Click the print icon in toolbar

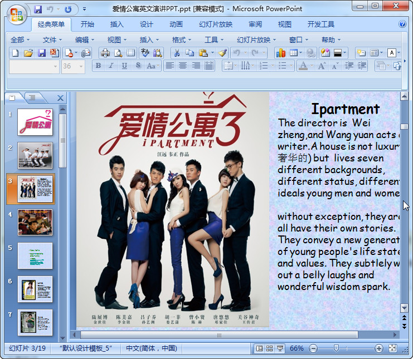(x=105, y=53)
